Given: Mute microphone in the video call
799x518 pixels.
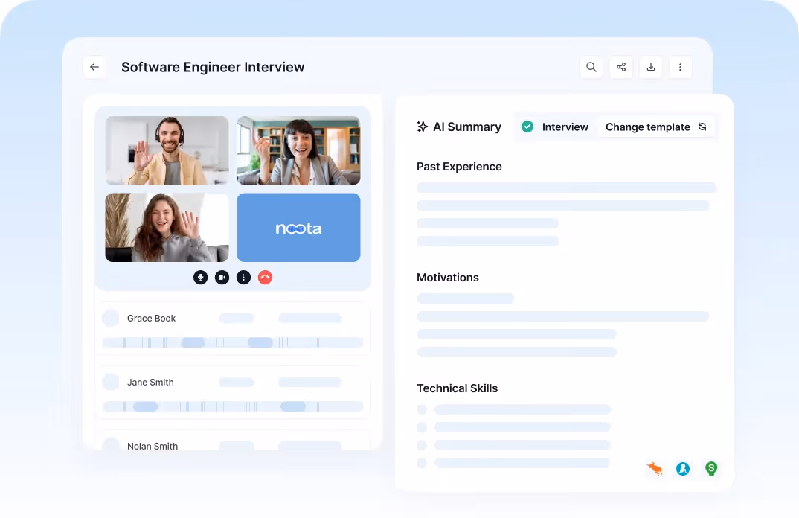Looking at the screenshot, I should pos(201,278).
